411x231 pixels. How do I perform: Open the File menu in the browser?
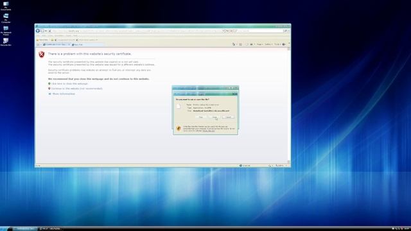[x=38, y=36]
